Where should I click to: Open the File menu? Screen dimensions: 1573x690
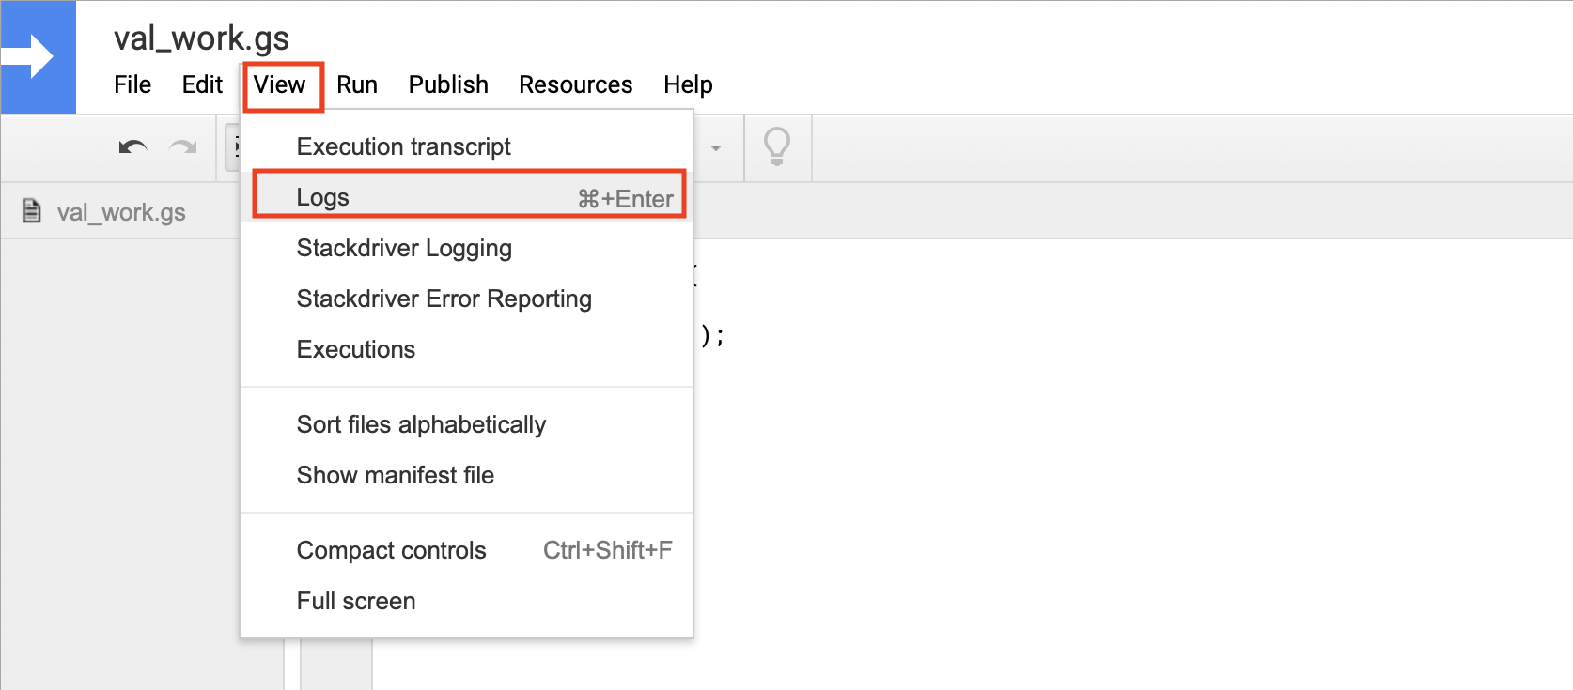132,84
